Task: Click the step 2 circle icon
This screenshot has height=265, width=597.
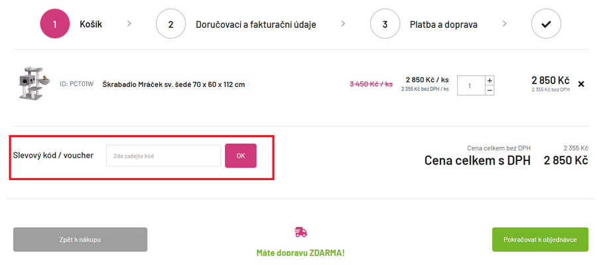Action: point(170,25)
